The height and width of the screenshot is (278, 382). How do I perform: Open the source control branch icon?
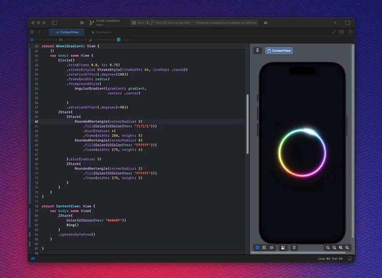click(x=92, y=22)
